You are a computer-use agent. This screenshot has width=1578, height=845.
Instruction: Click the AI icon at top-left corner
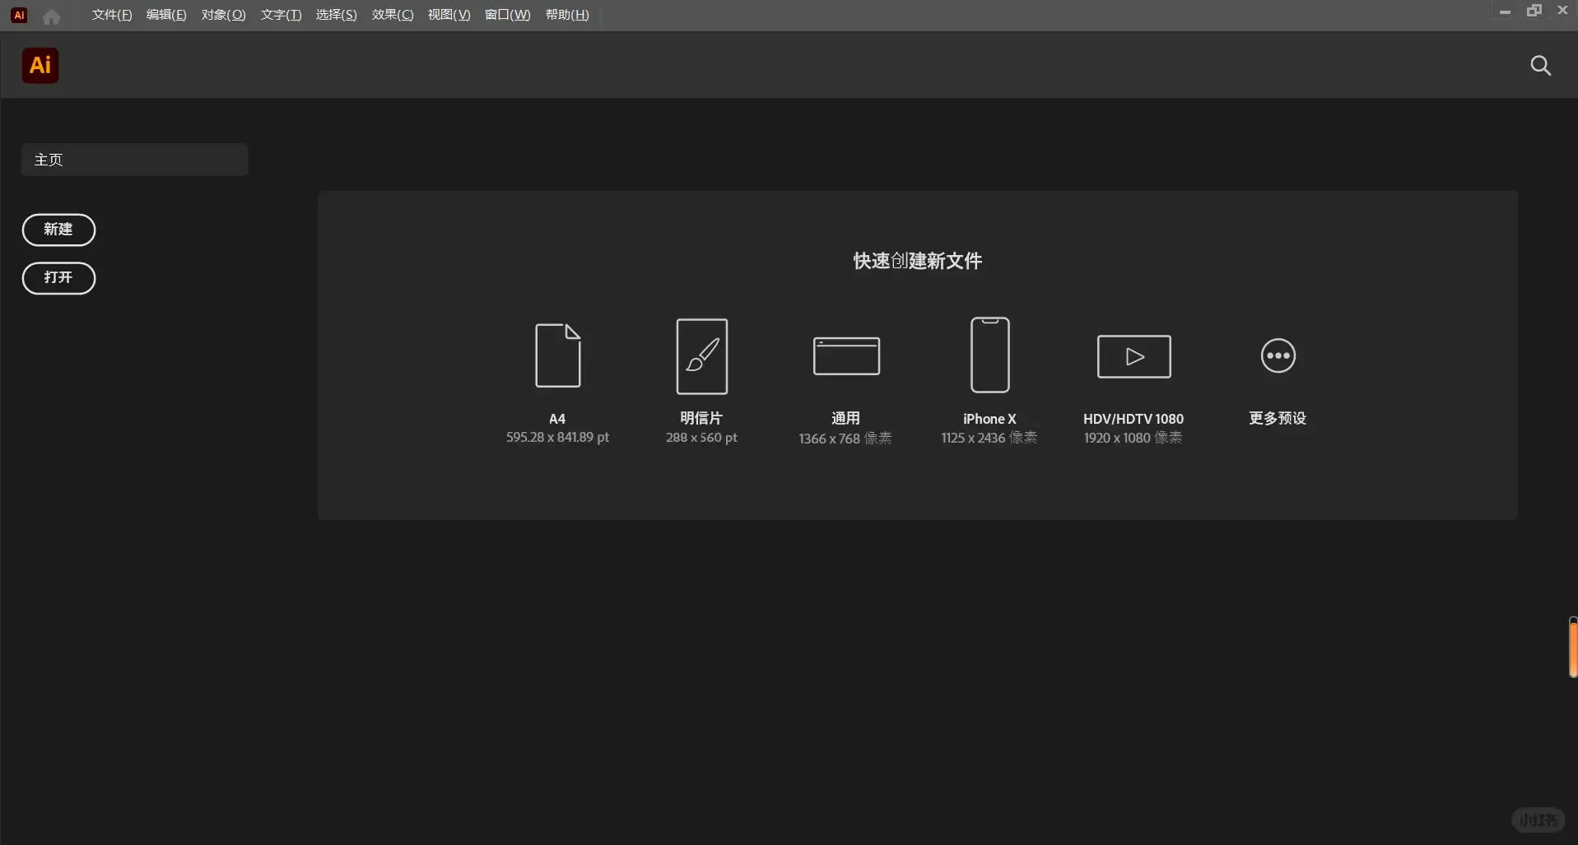point(17,14)
